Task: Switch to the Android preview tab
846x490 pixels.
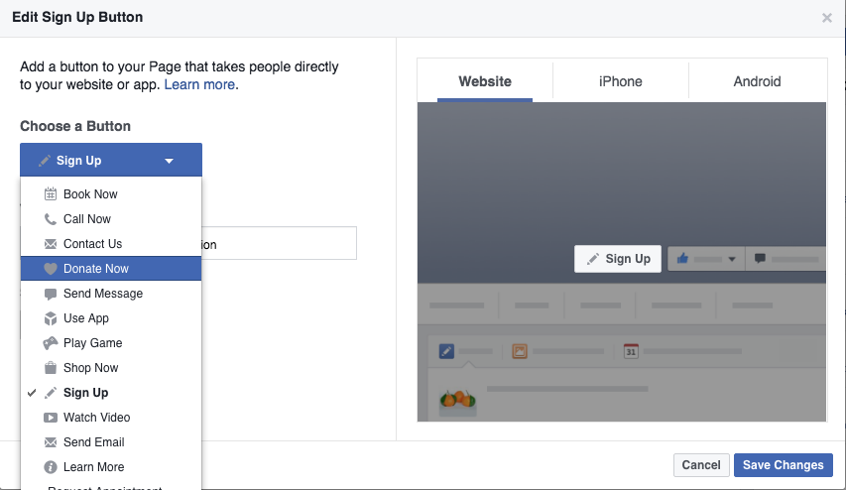Action: click(757, 81)
